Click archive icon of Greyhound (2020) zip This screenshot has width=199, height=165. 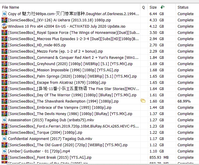coord(4,64)
